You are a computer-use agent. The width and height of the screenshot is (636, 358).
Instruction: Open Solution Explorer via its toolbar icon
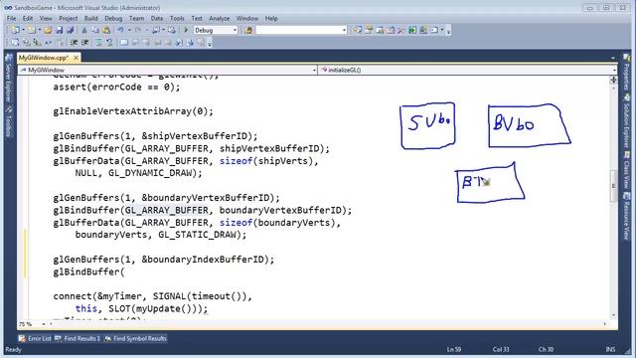coord(358,30)
